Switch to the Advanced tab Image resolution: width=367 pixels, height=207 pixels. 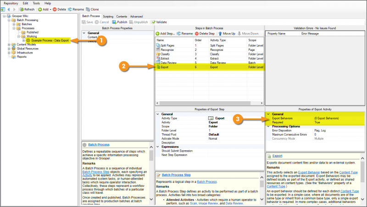[x=136, y=16]
